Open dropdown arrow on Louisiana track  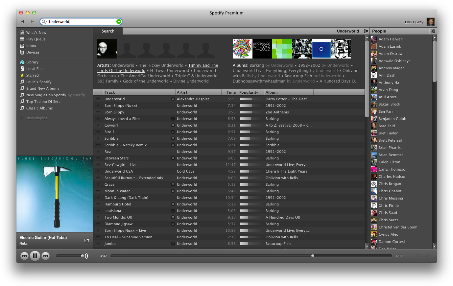point(173,211)
